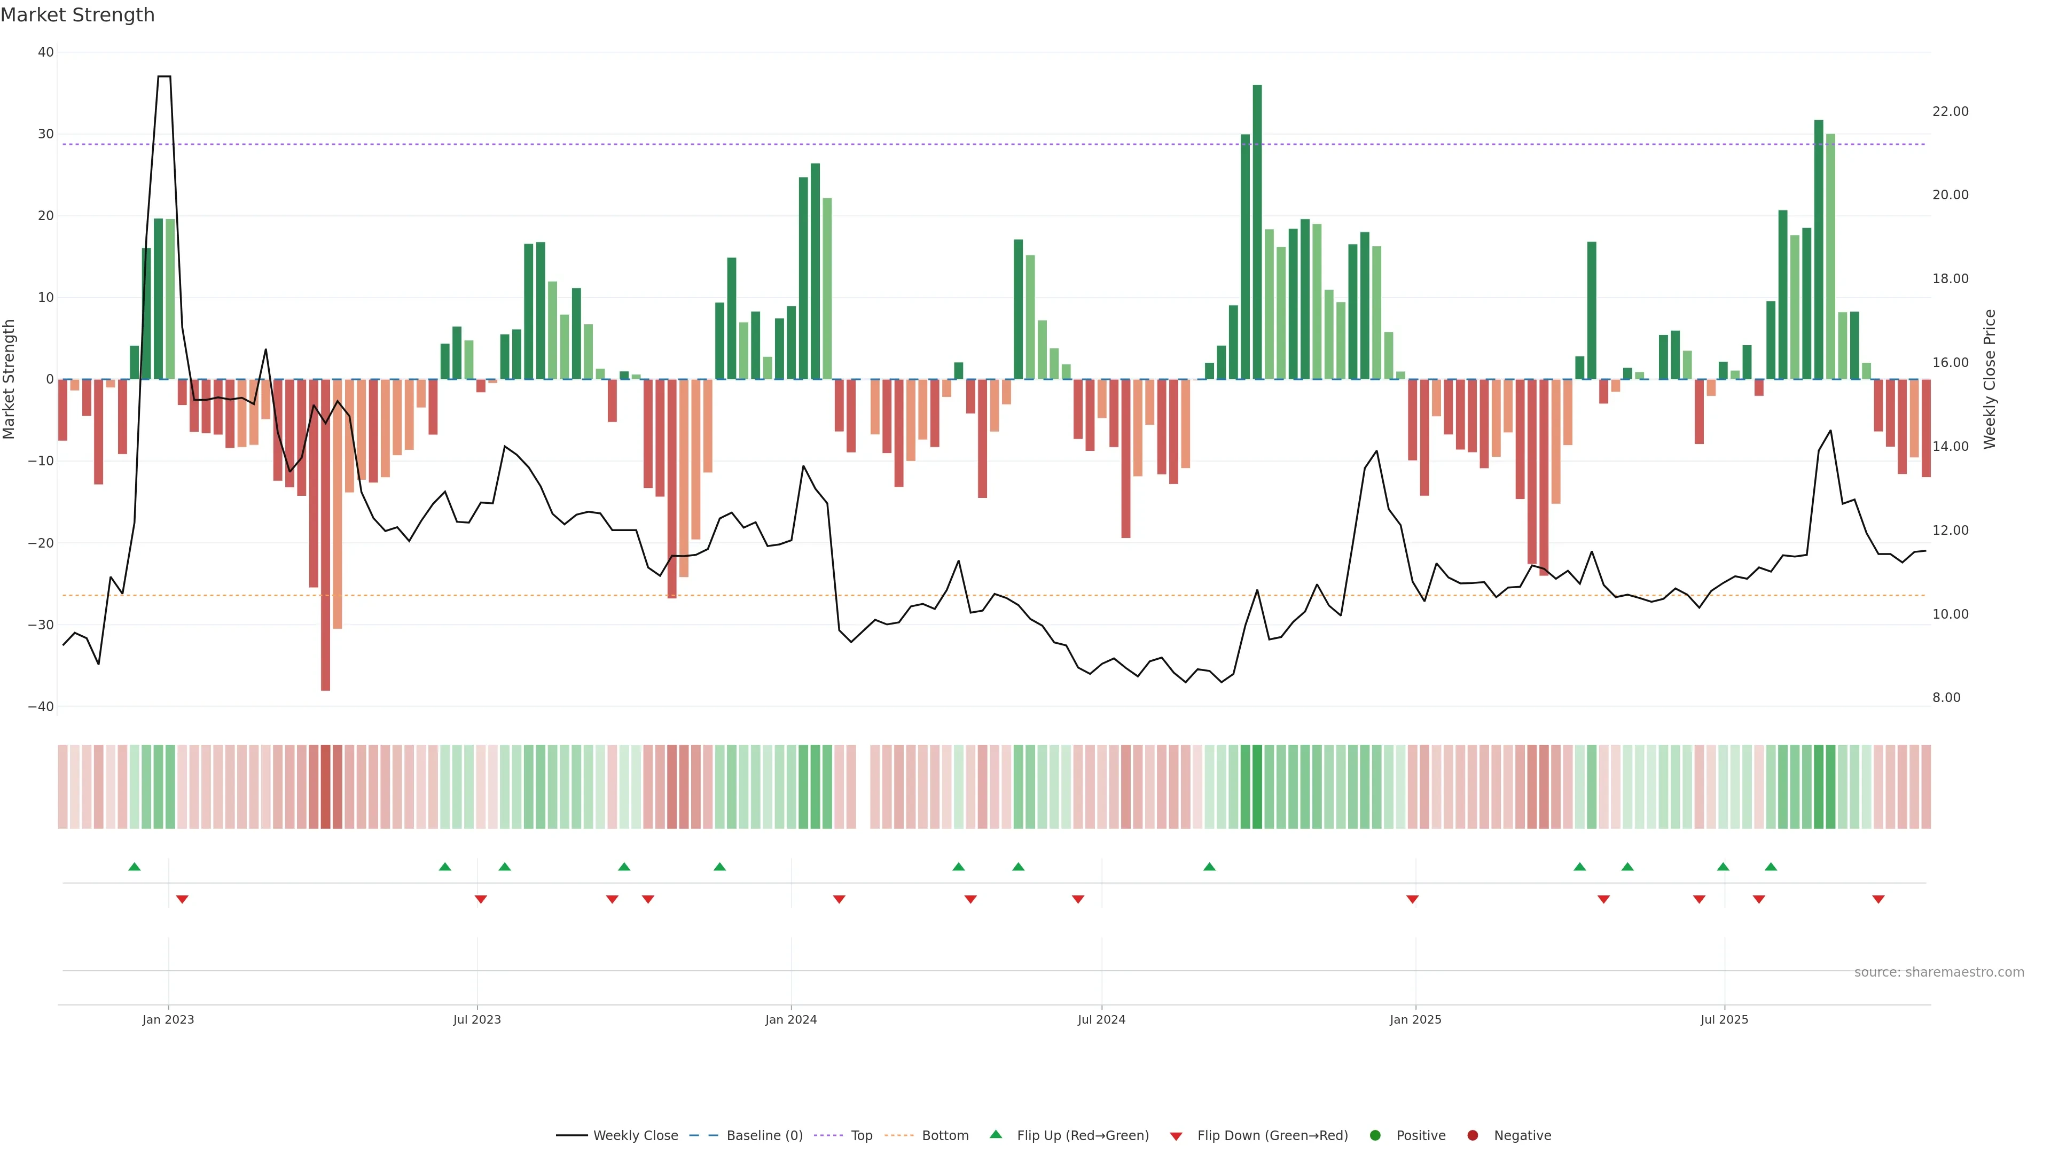
Task: Click Flip Down red triangle legend icon
Action: click(1176, 1136)
